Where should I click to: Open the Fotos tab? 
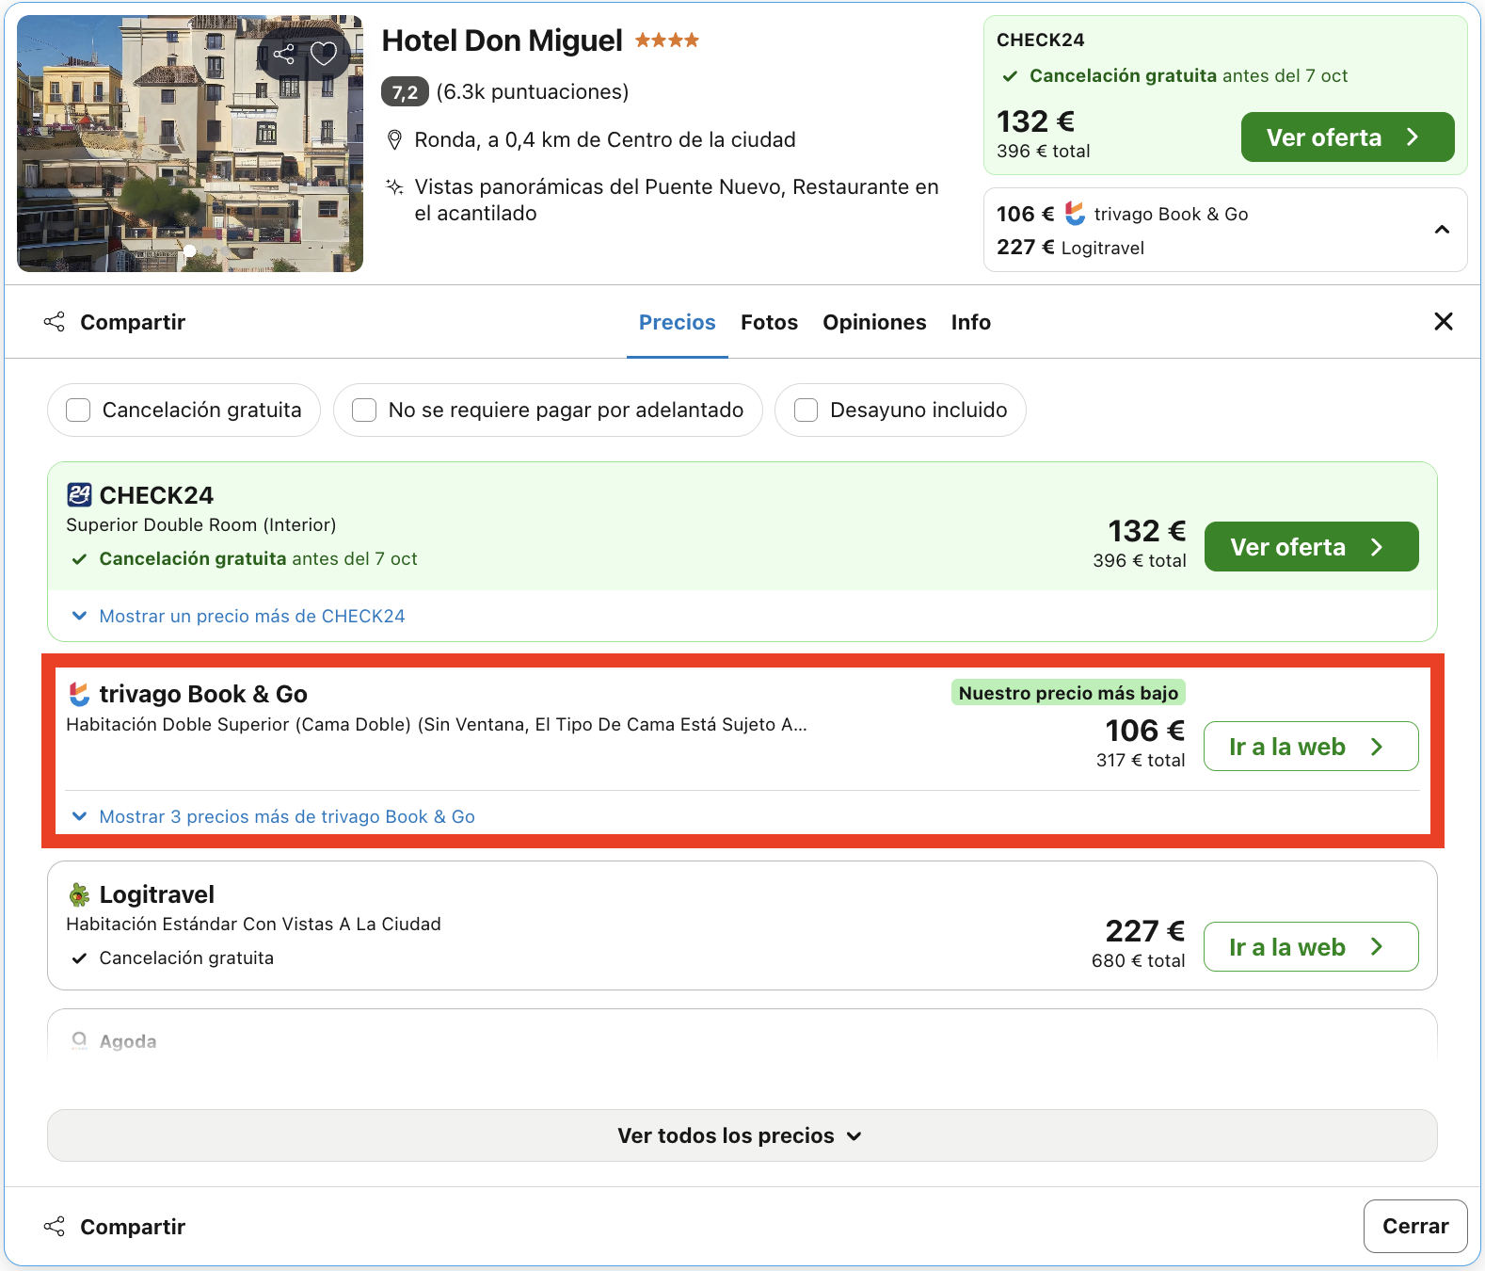[769, 322]
